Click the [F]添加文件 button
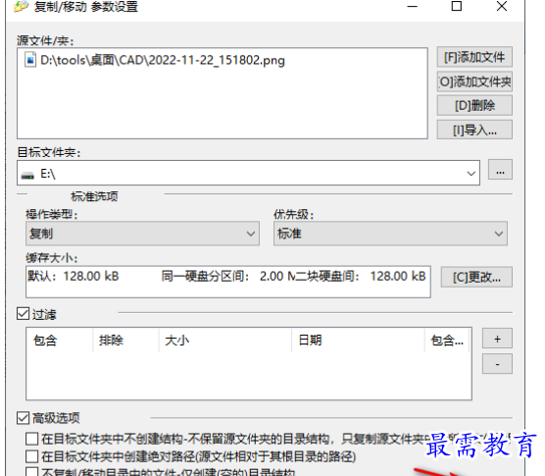 474,57
